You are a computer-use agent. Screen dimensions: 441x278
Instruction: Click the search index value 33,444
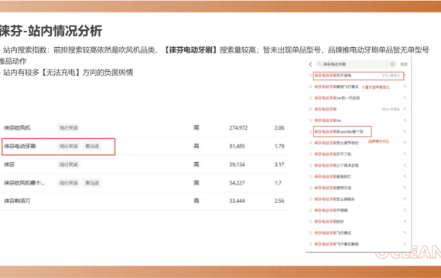(237, 201)
